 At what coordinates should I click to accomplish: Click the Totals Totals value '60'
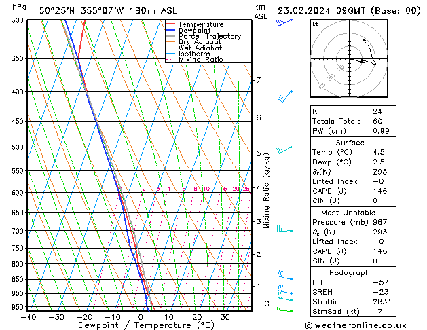pyautogui.click(x=377, y=121)
